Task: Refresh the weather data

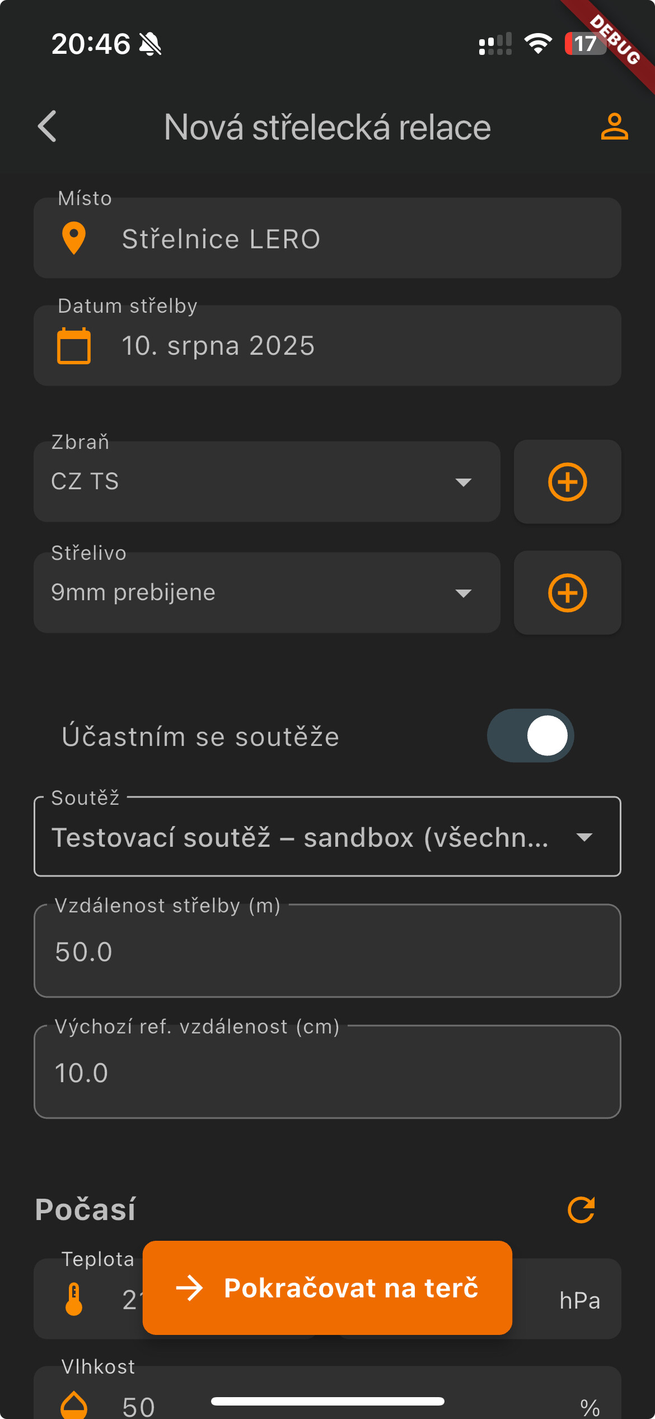Action: coord(581,1209)
